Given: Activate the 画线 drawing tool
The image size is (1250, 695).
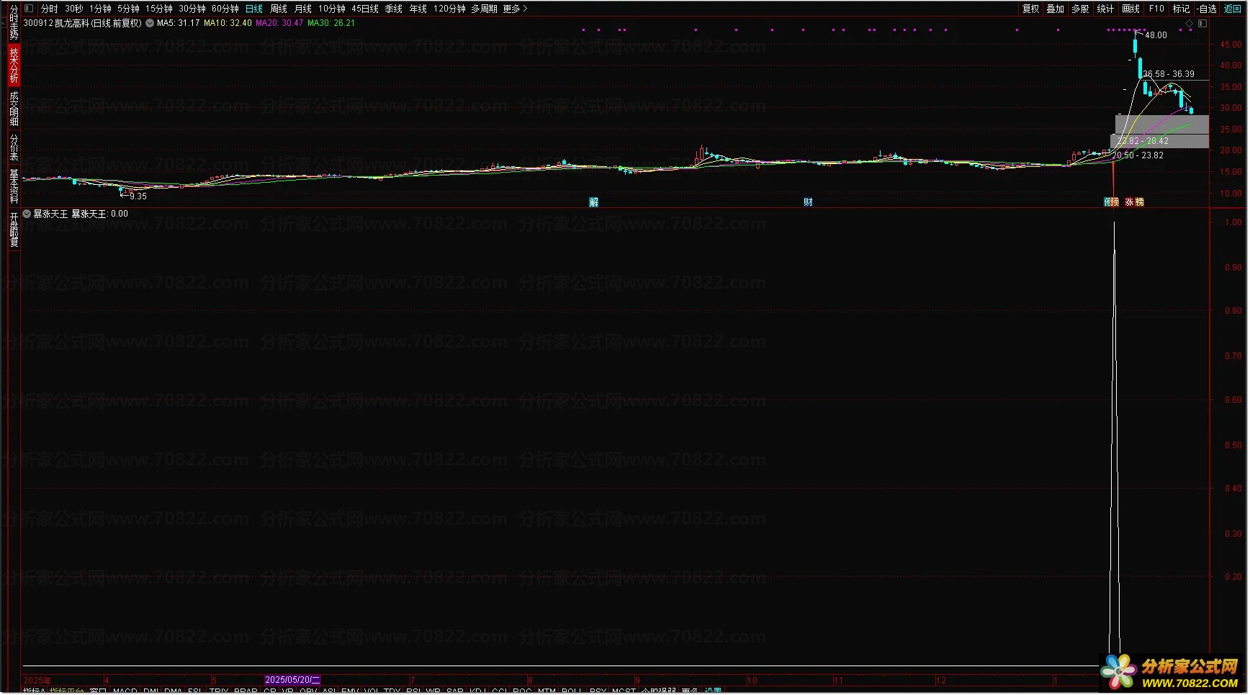Looking at the screenshot, I should 1131,9.
